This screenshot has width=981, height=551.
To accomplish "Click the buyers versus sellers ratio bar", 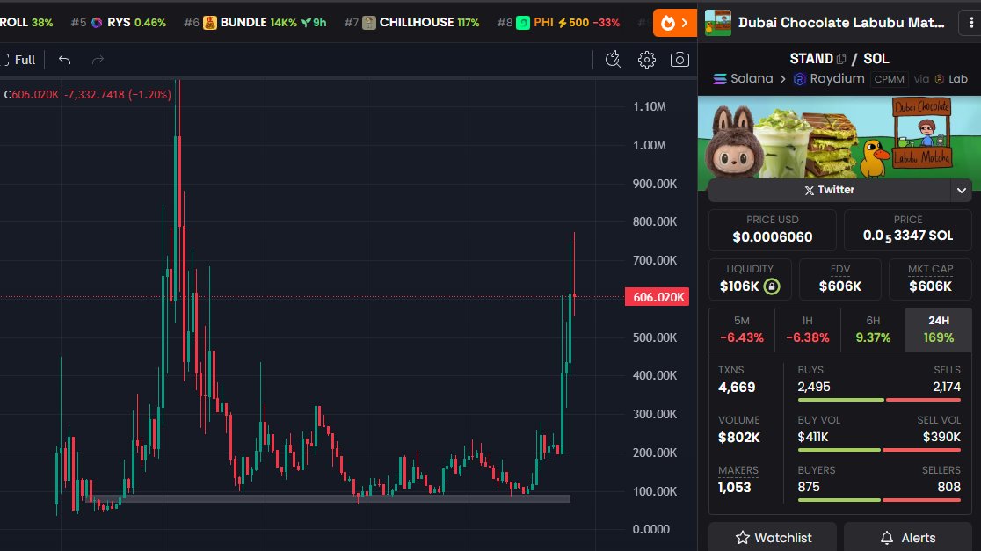I will point(879,500).
